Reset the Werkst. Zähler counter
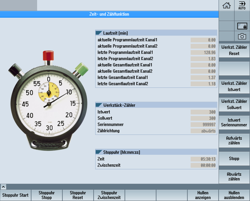This screenshot has height=201, width=250. coord(234,51)
